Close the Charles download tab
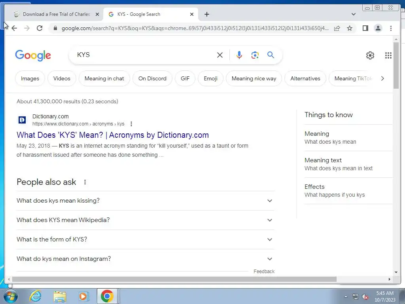The image size is (405, 304). (x=97, y=14)
